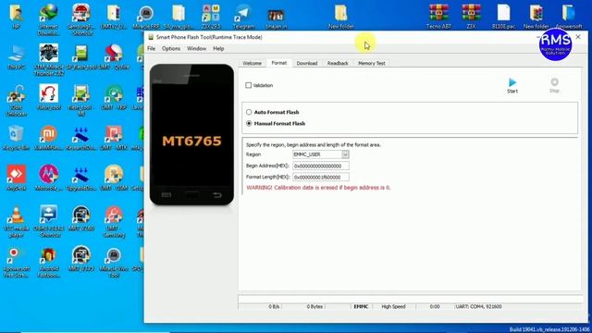Viewport: 592px width, 333px height.
Task: Open the Window menu
Action: click(x=196, y=48)
